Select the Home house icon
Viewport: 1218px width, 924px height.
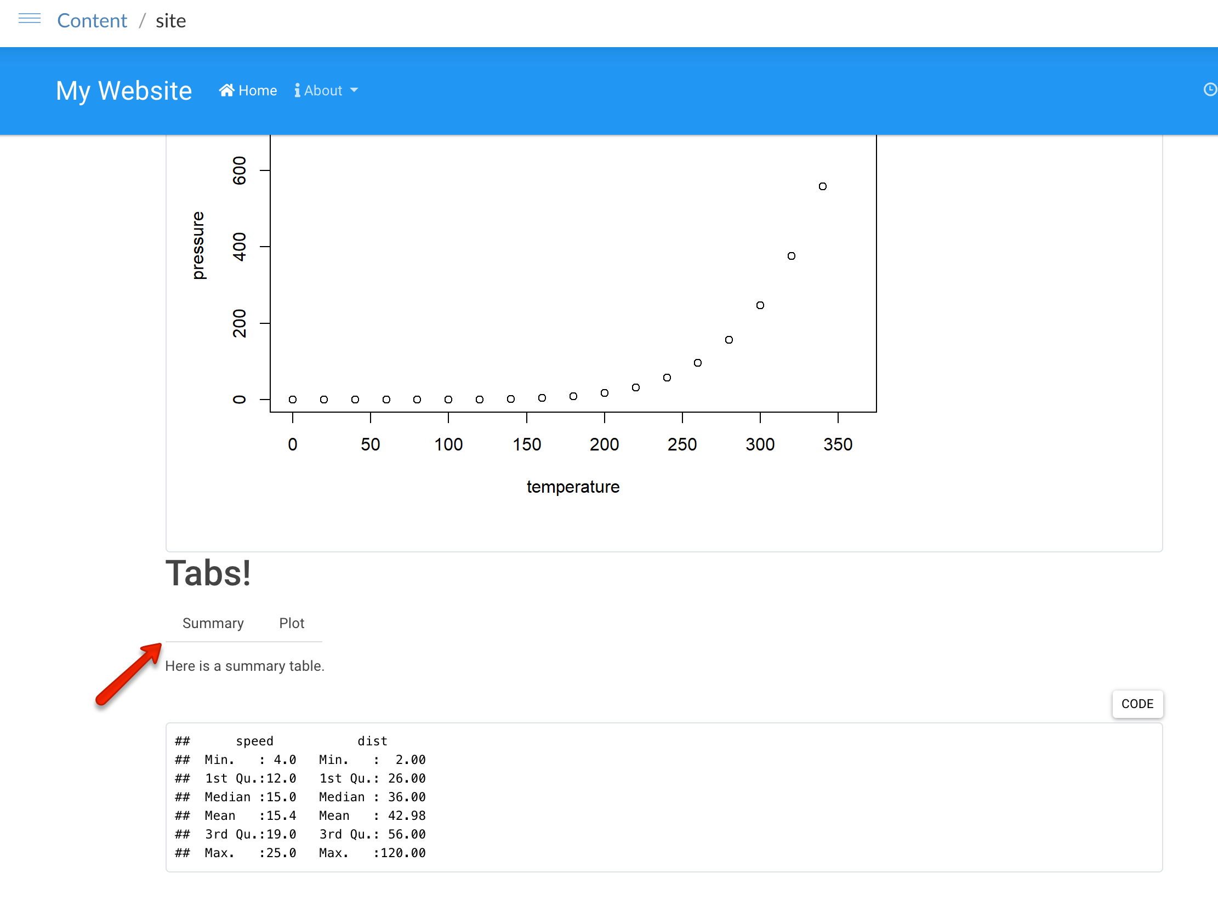pos(227,90)
